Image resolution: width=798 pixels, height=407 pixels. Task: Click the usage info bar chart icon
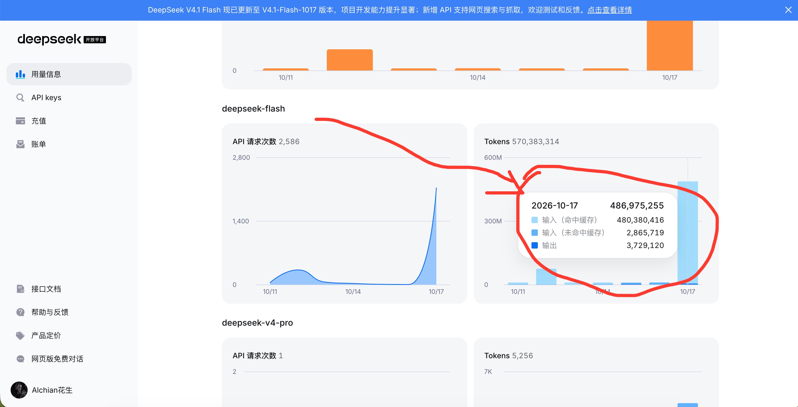(20, 74)
